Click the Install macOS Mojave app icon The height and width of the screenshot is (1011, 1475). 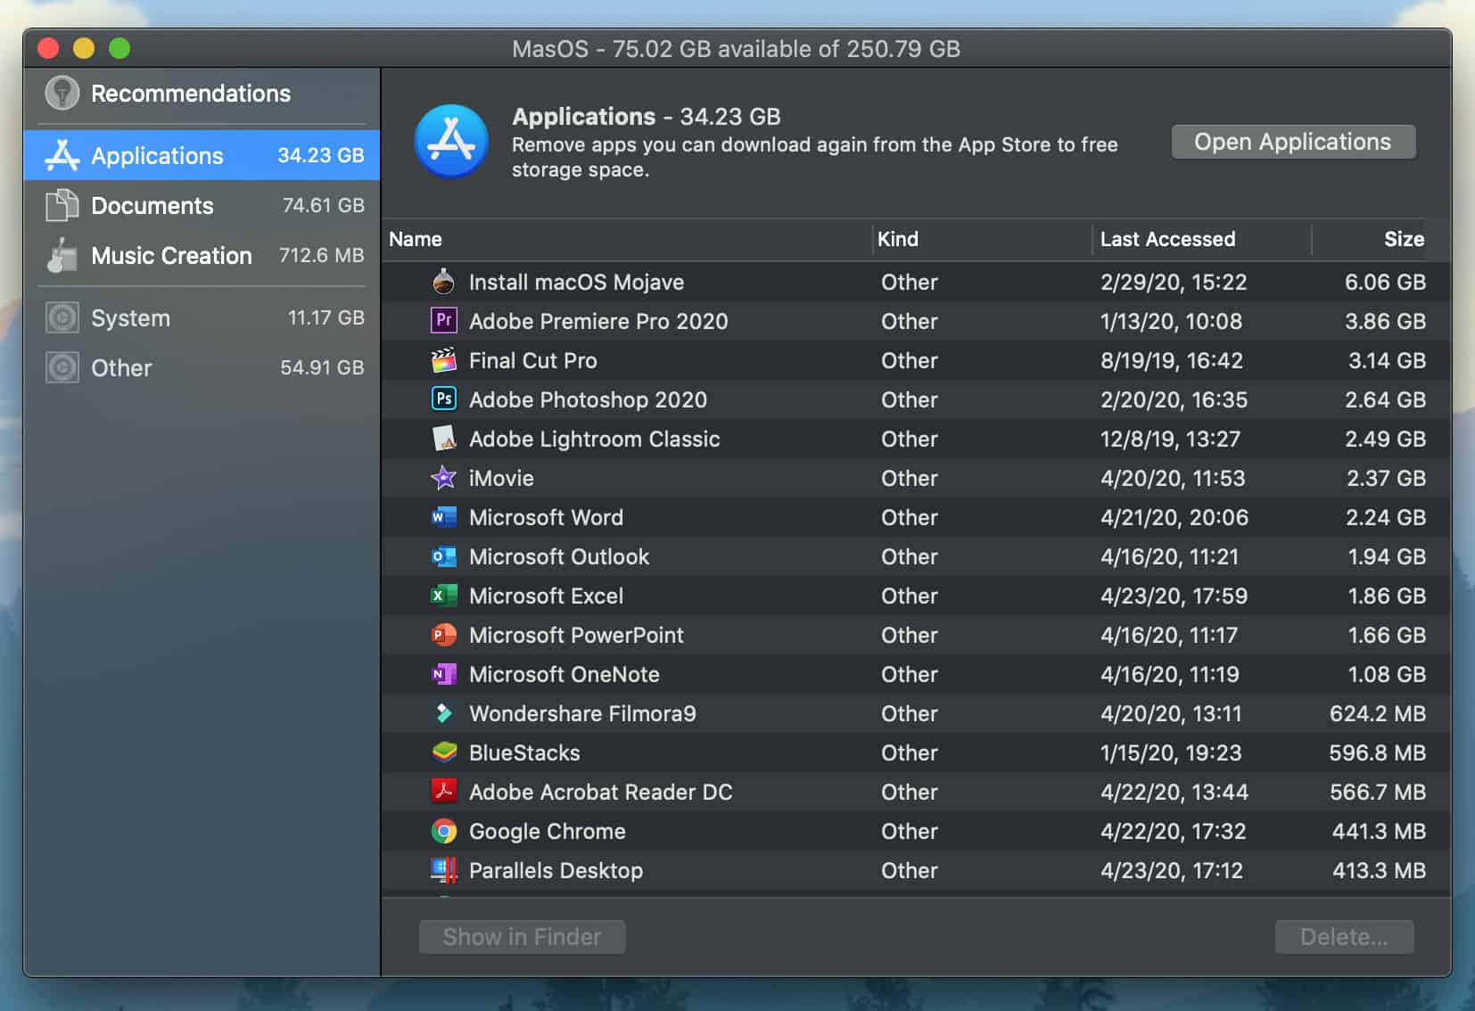click(x=443, y=282)
